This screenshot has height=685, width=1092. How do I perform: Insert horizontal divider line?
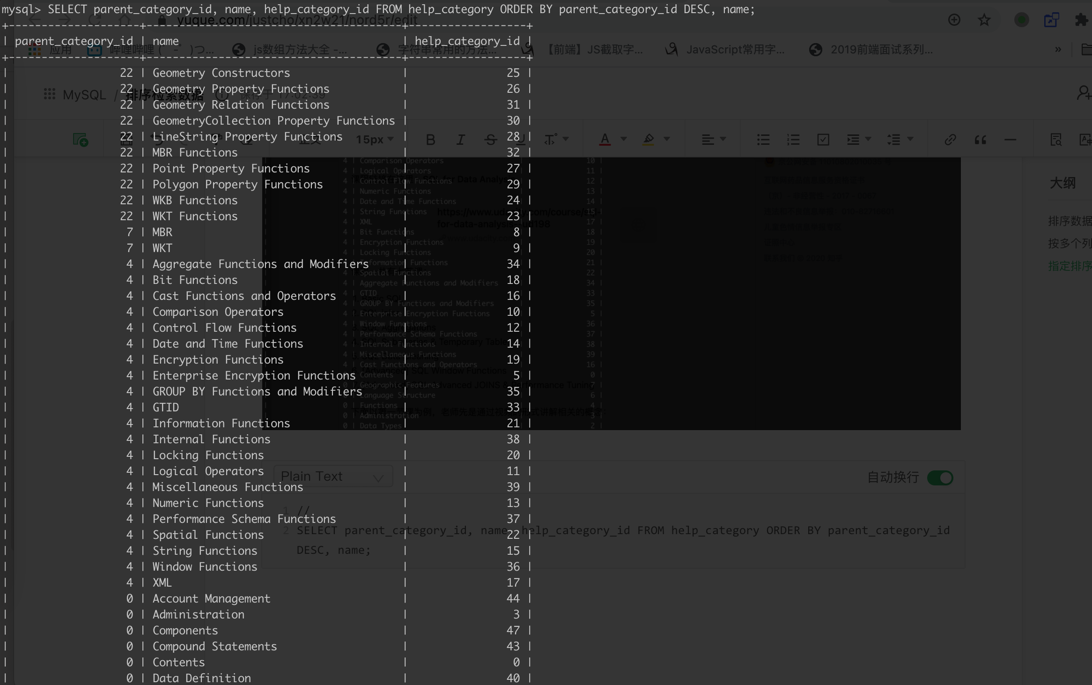pos(1010,140)
